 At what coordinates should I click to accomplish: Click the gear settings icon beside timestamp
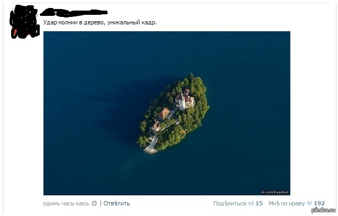pyautogui.click(x=94, y=203)
